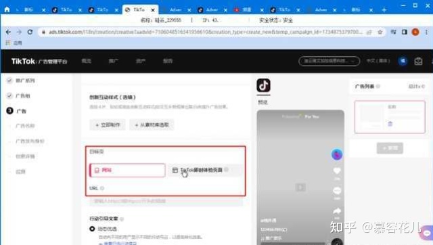This screenshot has height=245, width=433.
Task: Click the comment bubble icon in the preview
Action: 337,191
